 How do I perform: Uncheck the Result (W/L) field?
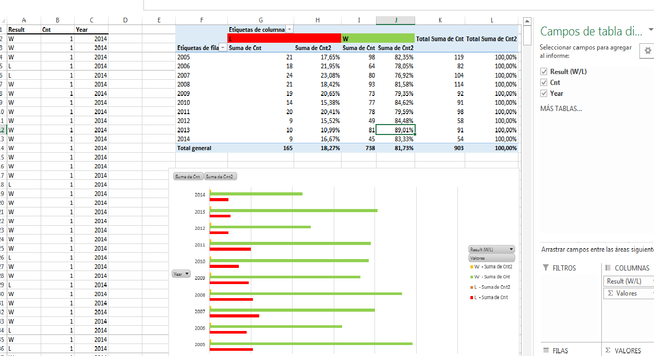tap(544, 71)
